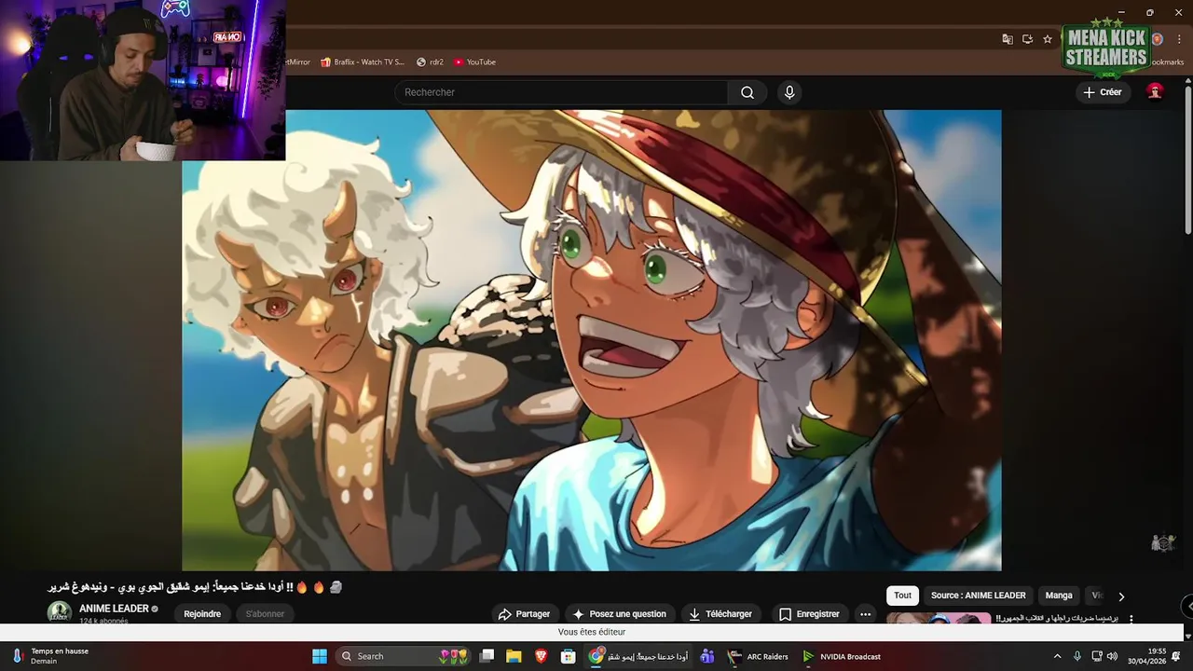Screen dimensions: 1193x671
Task: Start voice search with the microphone icon
Action: [789, 92]
